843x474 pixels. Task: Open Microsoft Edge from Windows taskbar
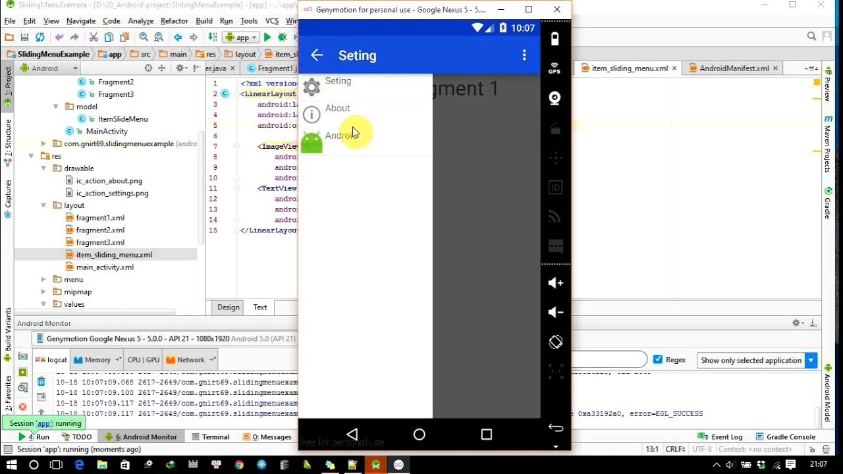click(x=80, y=465)
